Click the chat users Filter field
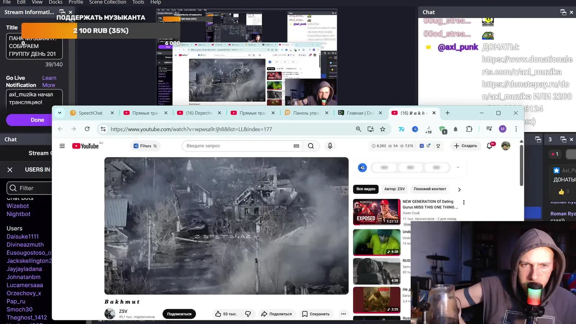 click(x=30, y=188)
